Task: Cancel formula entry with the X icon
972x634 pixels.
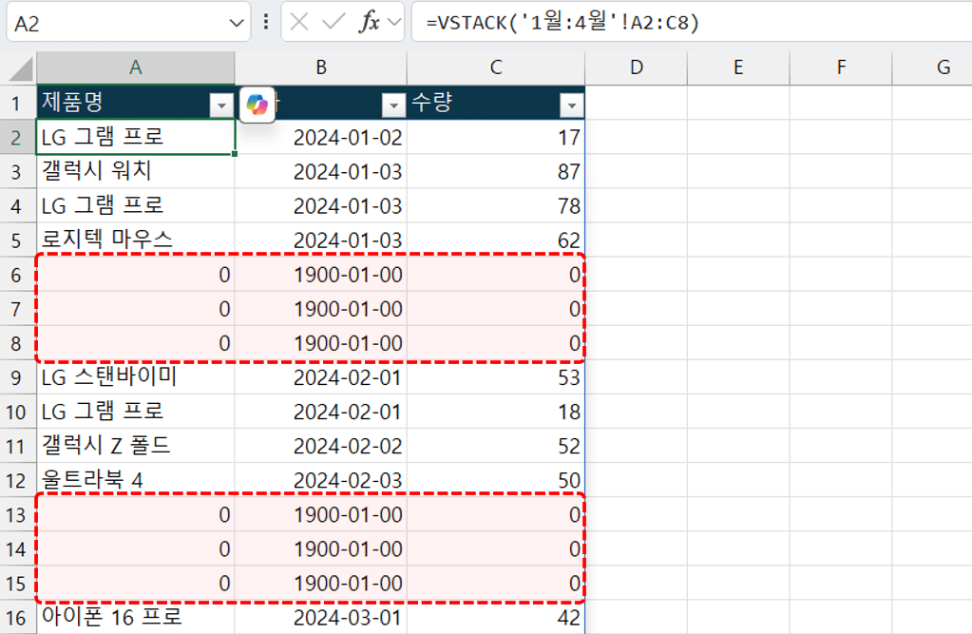Action: 298,22
